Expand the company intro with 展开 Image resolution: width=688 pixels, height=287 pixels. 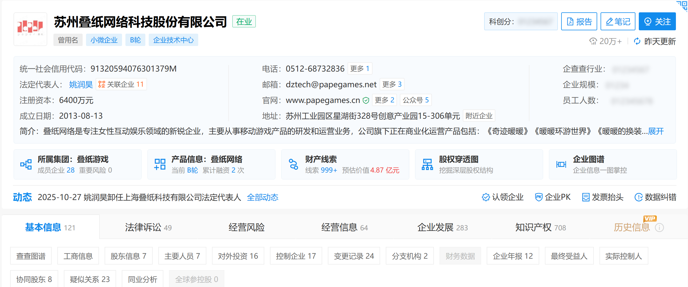click(656, 131)
